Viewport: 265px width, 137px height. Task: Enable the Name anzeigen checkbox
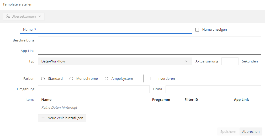pyautogui.click(x=197, y=30)
